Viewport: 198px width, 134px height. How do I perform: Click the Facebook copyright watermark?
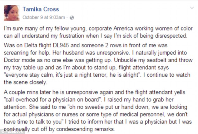pyautogui.click(x=12, y=132)
